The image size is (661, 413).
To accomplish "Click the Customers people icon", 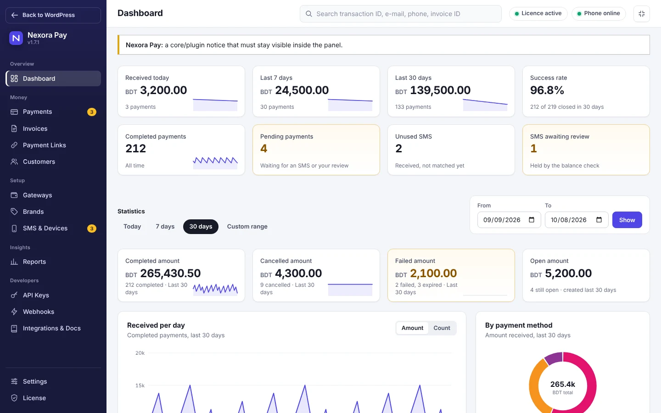I will pos(14,162).
